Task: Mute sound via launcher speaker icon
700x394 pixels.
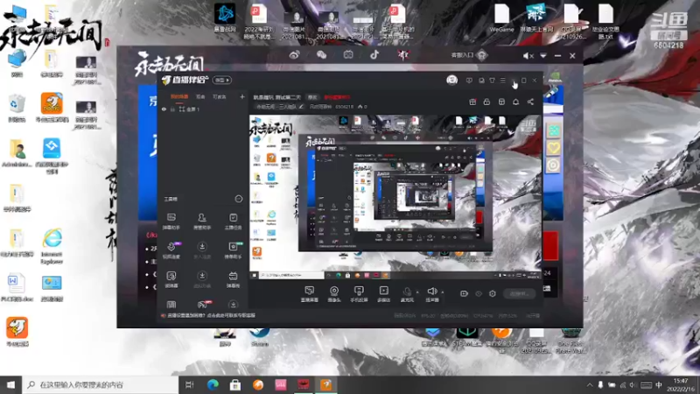Action: tap(528, 56)
